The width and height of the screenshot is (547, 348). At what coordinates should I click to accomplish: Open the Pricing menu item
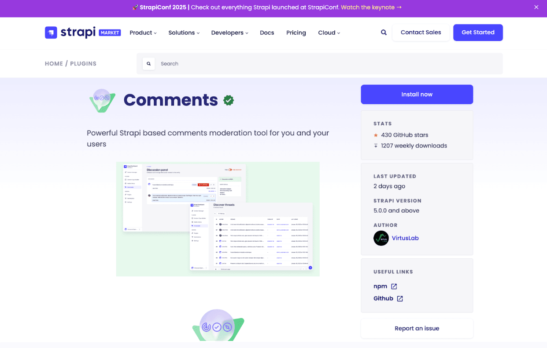pos(296,33)
